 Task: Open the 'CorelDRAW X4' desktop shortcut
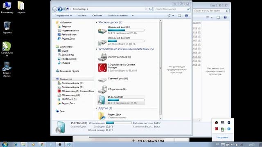[x=7, y=49]
